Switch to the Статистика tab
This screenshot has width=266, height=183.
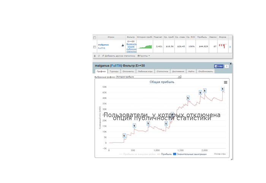pyautogui.click(x=162, y=71)
